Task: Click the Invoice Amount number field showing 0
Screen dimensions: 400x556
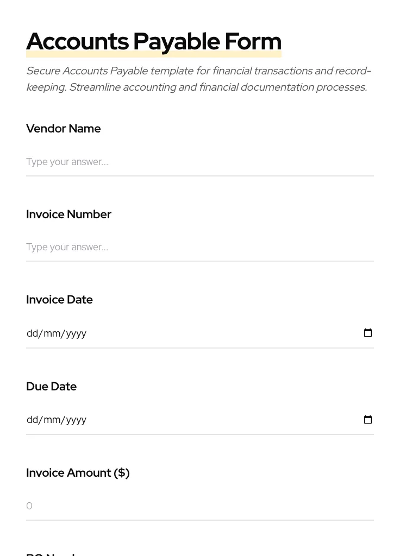Action: click(163, 506)
